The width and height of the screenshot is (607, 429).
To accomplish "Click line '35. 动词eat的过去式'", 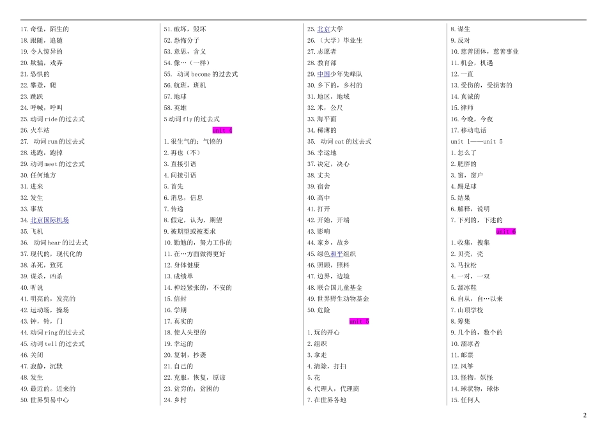I will pyautogui.click(x=339, y=142).
